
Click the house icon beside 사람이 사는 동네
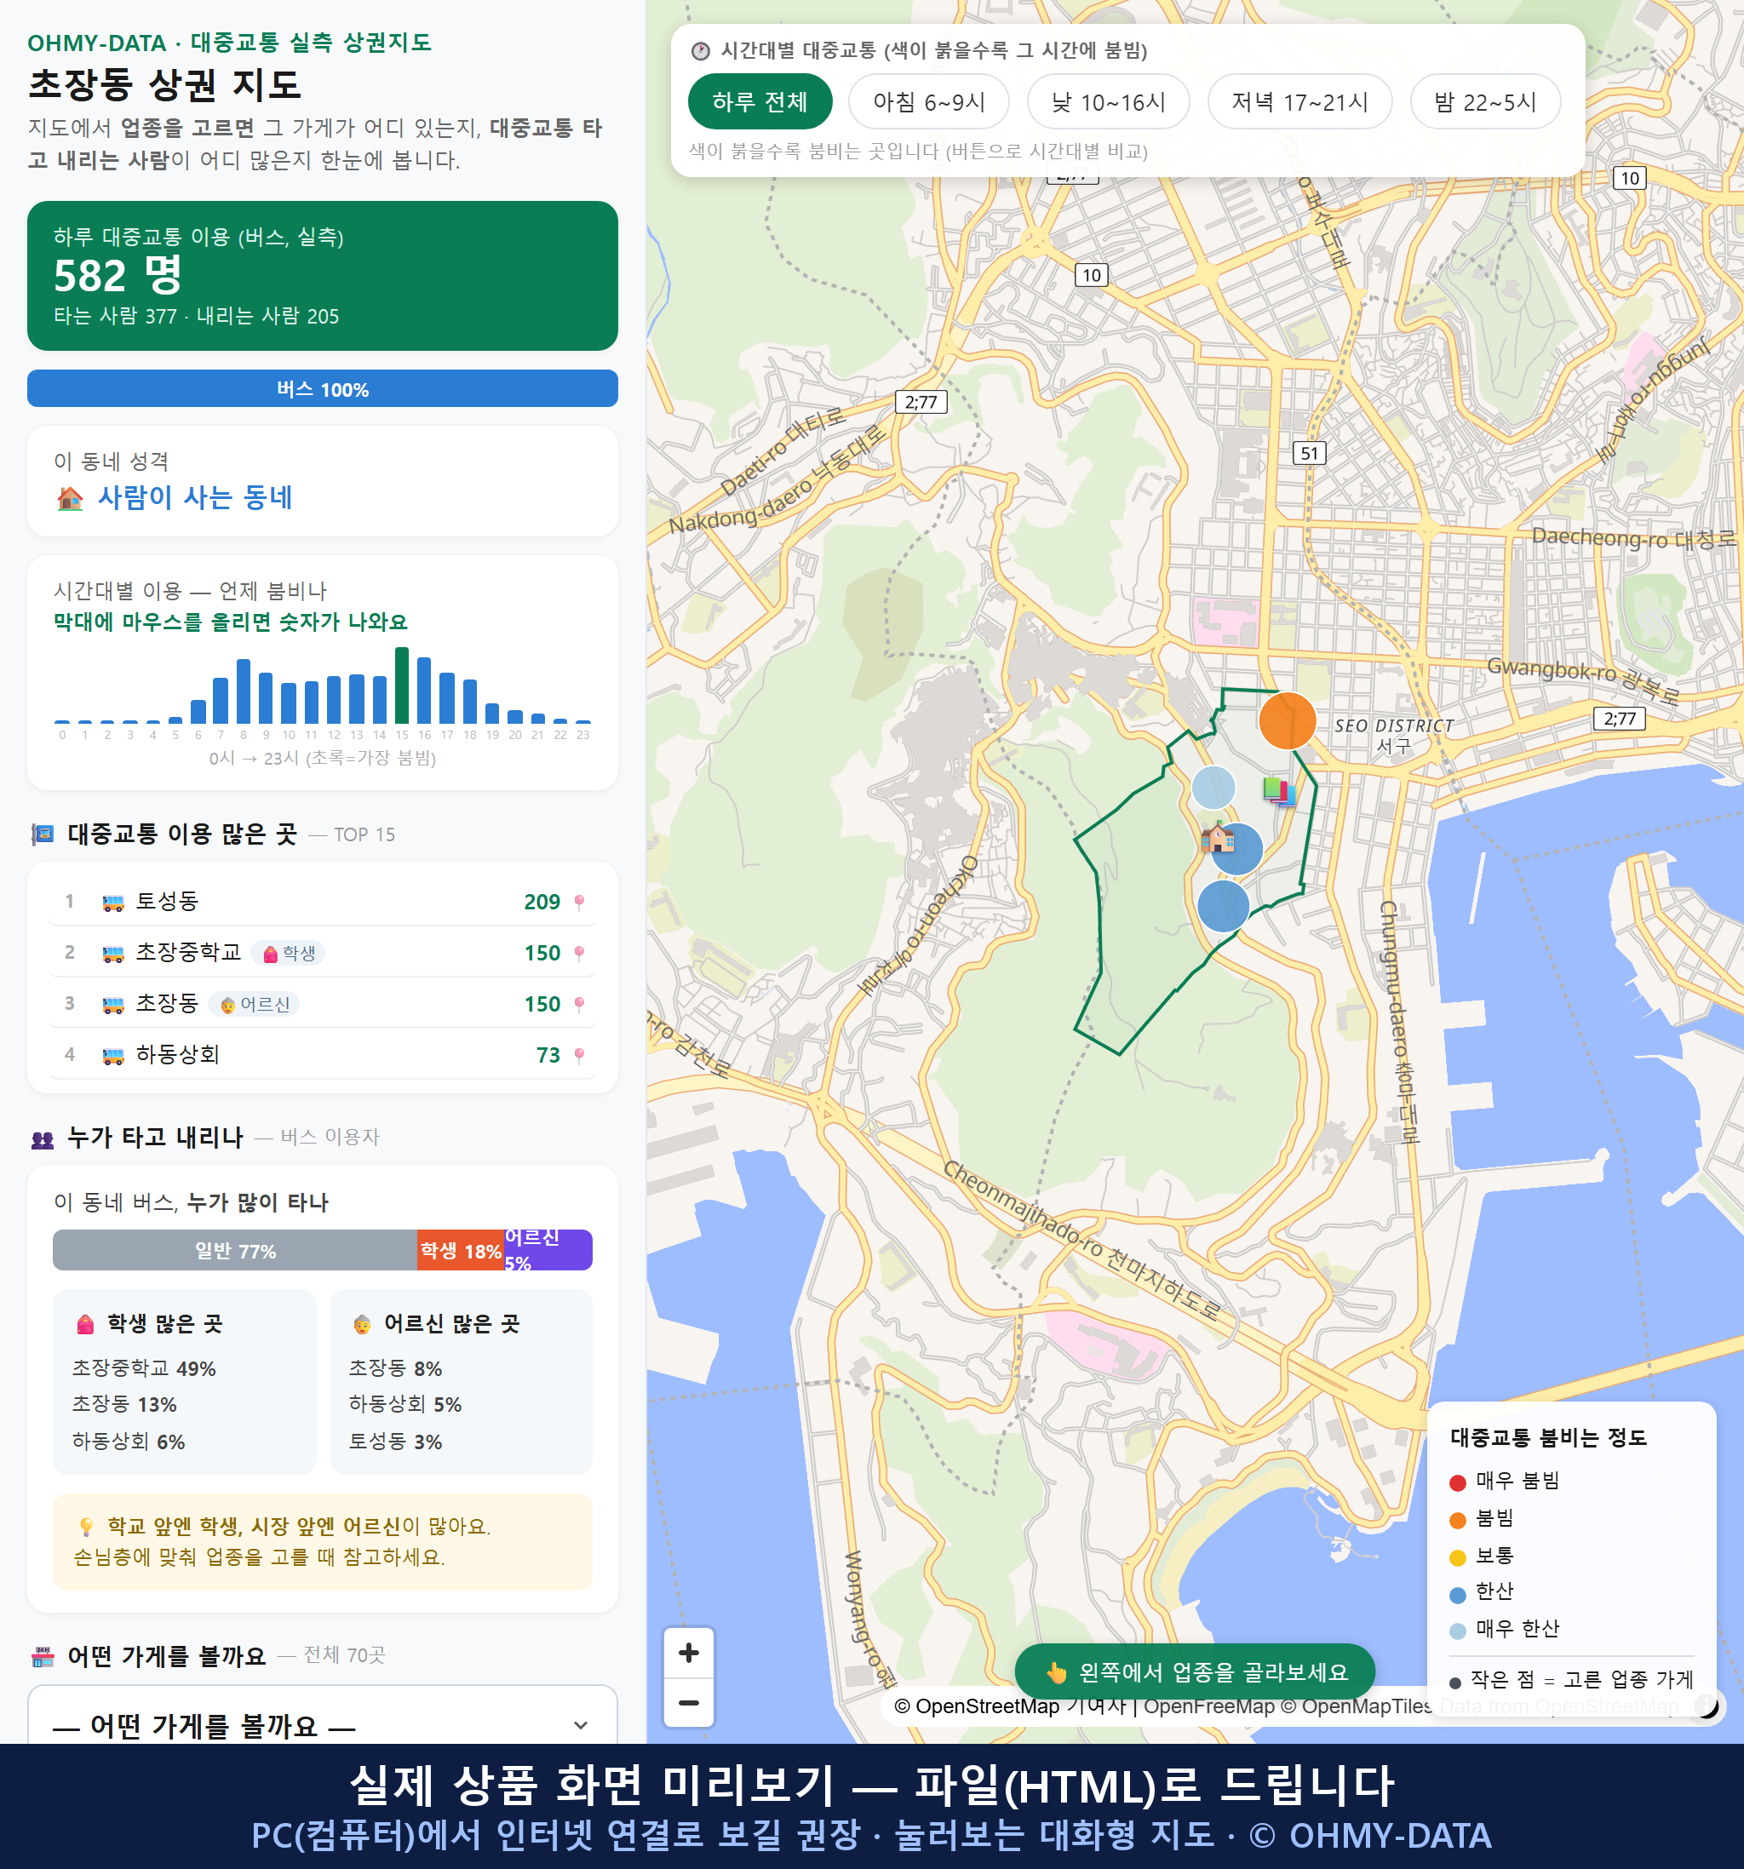pyautogui.click(x=70, y=497)
